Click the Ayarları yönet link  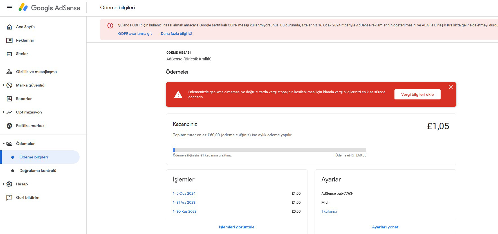click(385, 227)
